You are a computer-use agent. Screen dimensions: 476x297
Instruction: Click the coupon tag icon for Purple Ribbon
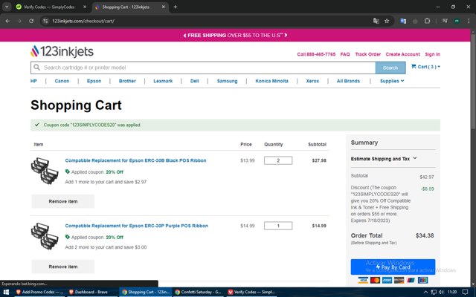click(68, 237)
